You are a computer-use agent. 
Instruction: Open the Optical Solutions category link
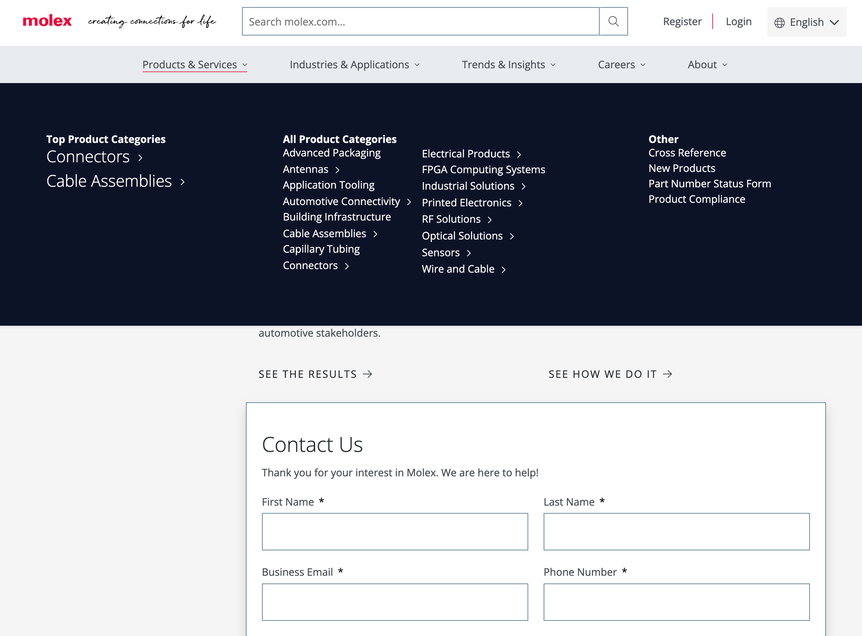(462, 236)
